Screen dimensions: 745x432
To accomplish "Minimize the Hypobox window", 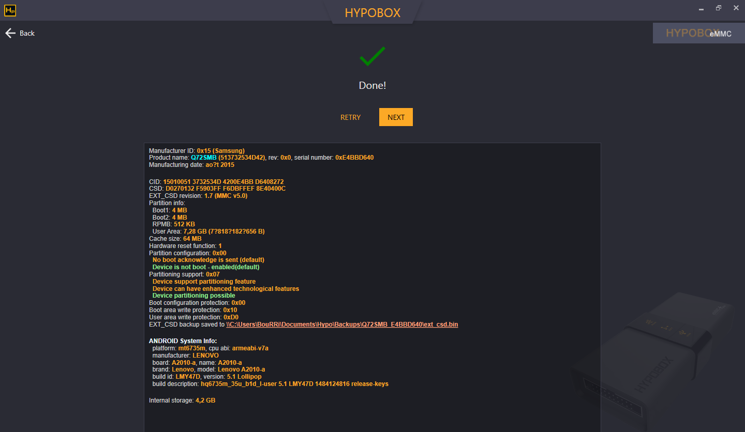I will point(701,9).
